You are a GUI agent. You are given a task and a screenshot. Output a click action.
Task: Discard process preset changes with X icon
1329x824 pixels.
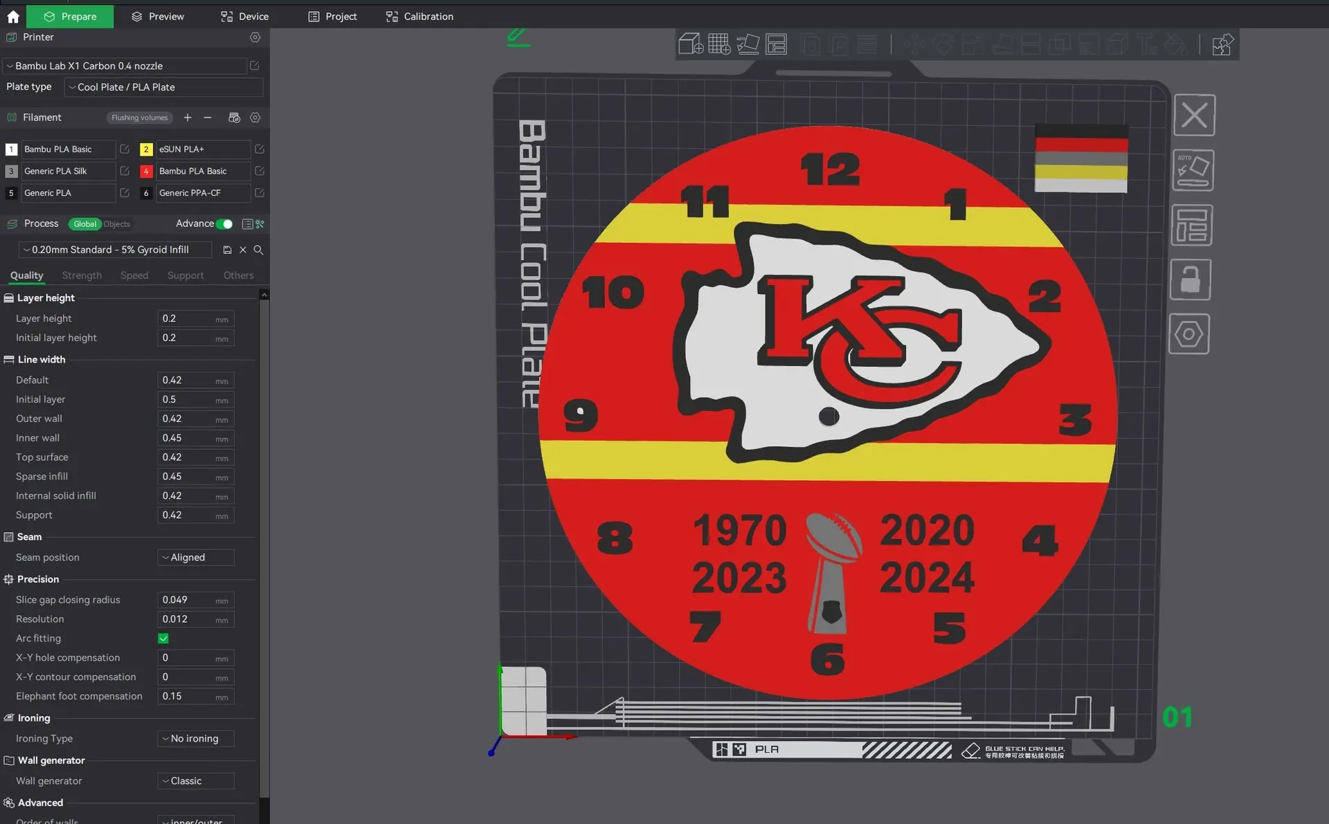(x=243, y=250)
